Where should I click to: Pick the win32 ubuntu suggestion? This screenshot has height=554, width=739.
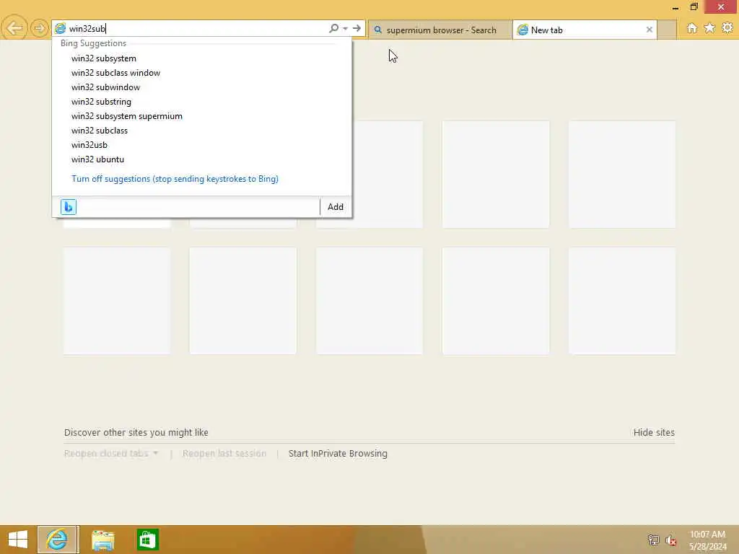pos(97,159)
